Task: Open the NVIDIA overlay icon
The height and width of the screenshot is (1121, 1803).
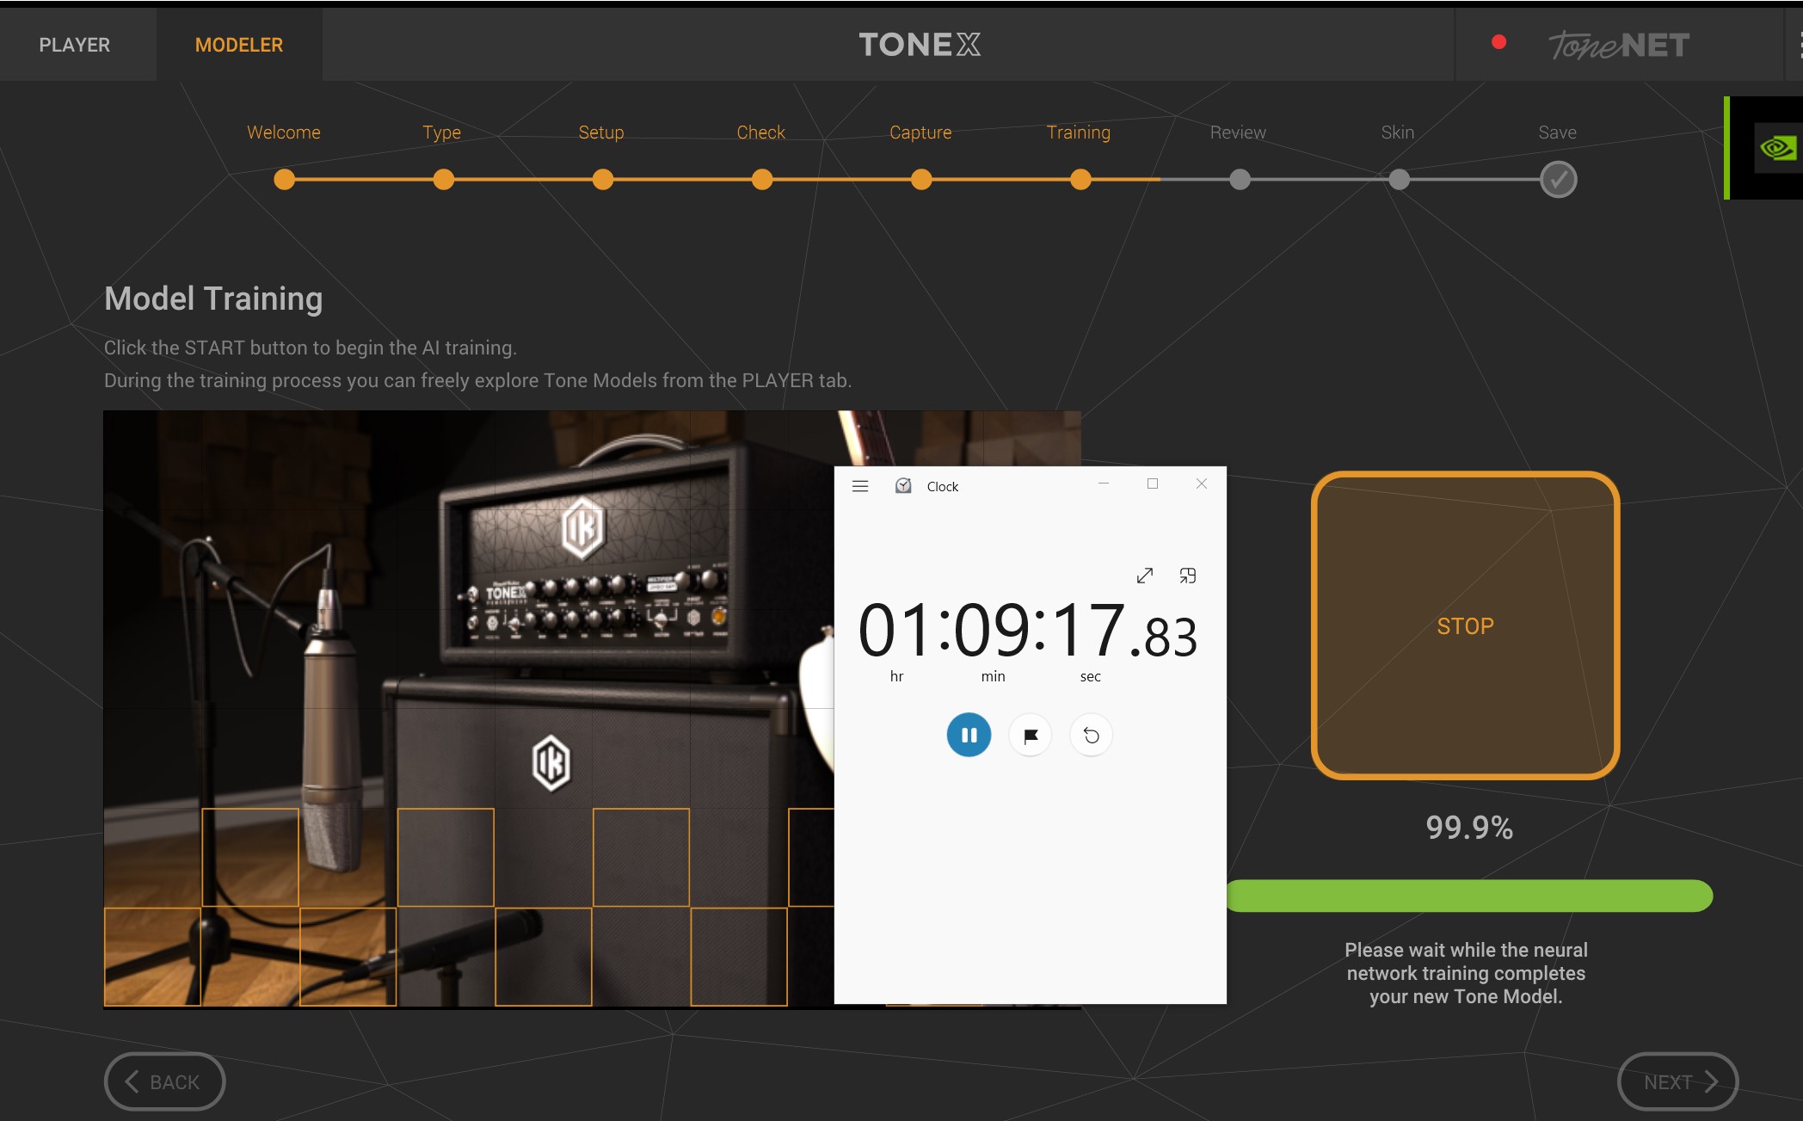Action: 1777,148
